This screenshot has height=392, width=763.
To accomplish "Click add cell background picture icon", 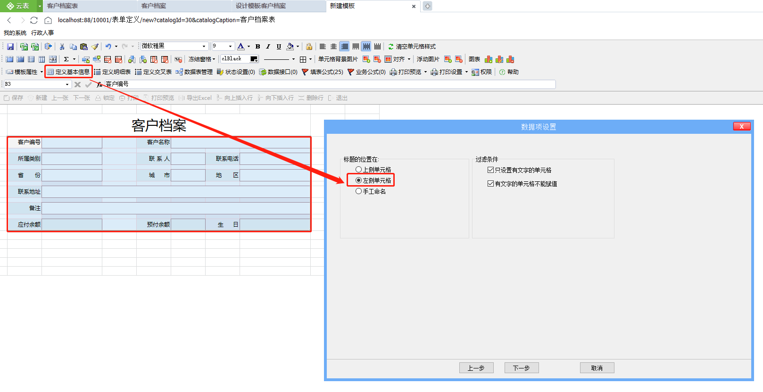I will 366,59.
